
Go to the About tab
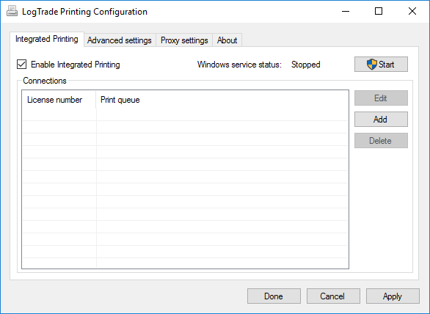227,40
